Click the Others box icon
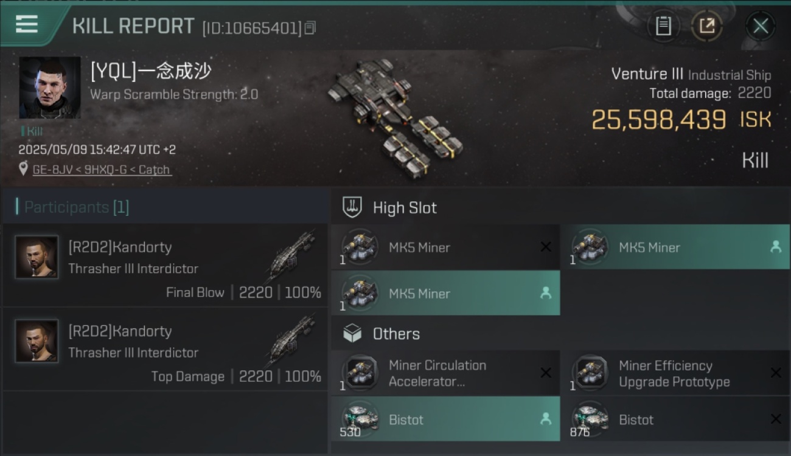791x456 pixels. click(x=352, y=333)
